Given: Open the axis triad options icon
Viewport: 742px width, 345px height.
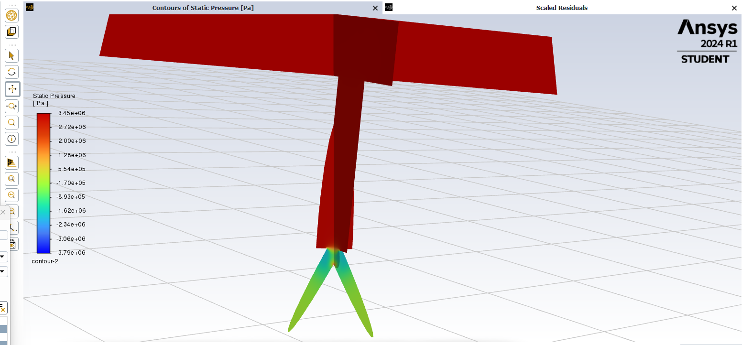Looking at the screenshot, I should pyautogui.click(x=13, y=227).
